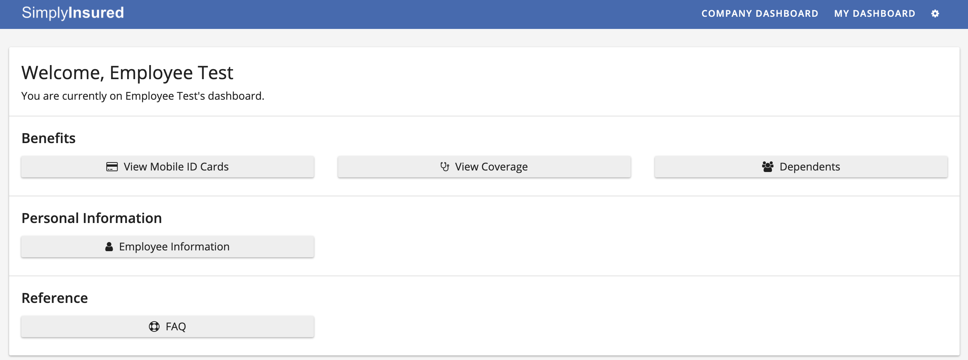Click the SimplyInsured logo

73,13
